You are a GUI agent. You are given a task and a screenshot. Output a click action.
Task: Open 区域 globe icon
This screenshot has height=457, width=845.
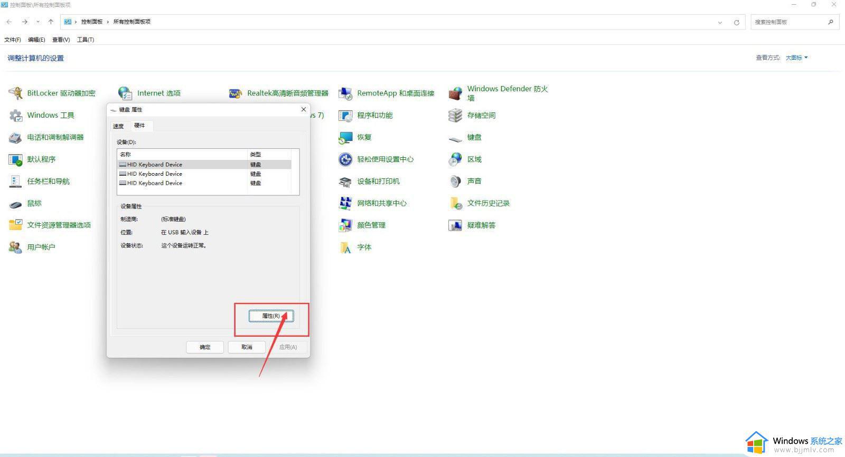point(455,159)
